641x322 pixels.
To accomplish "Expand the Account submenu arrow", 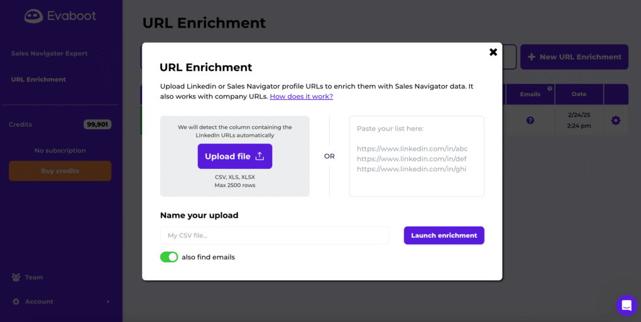I will pos(108,301).
